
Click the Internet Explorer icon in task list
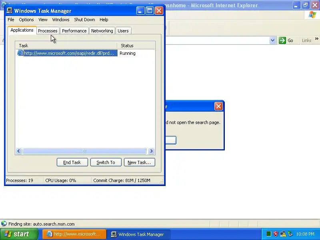(x=20, y=53)
